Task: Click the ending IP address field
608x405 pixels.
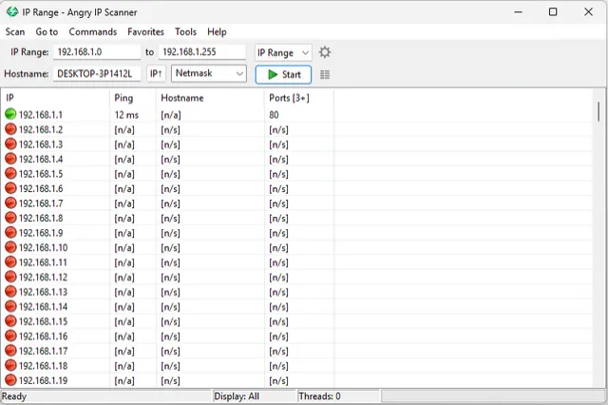Action: tap(201, 52)
